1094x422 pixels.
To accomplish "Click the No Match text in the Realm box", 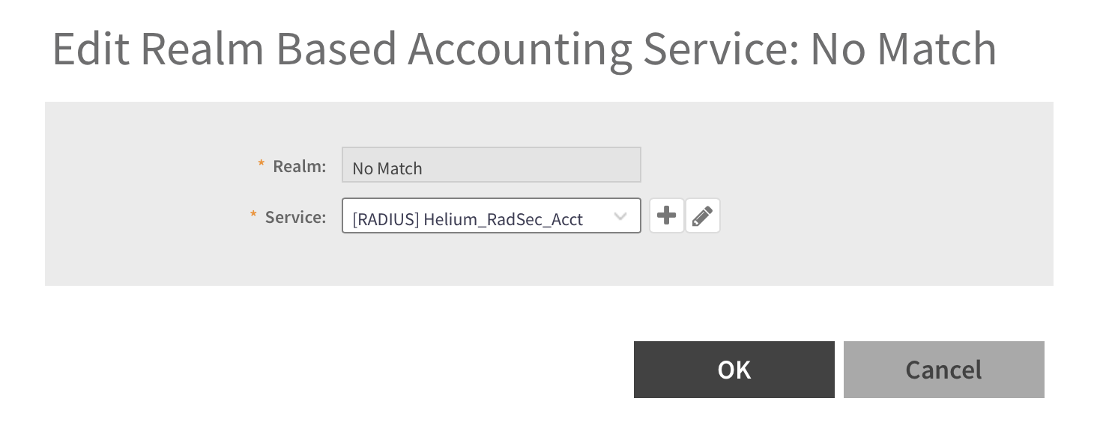I will (x=387, y=168).
